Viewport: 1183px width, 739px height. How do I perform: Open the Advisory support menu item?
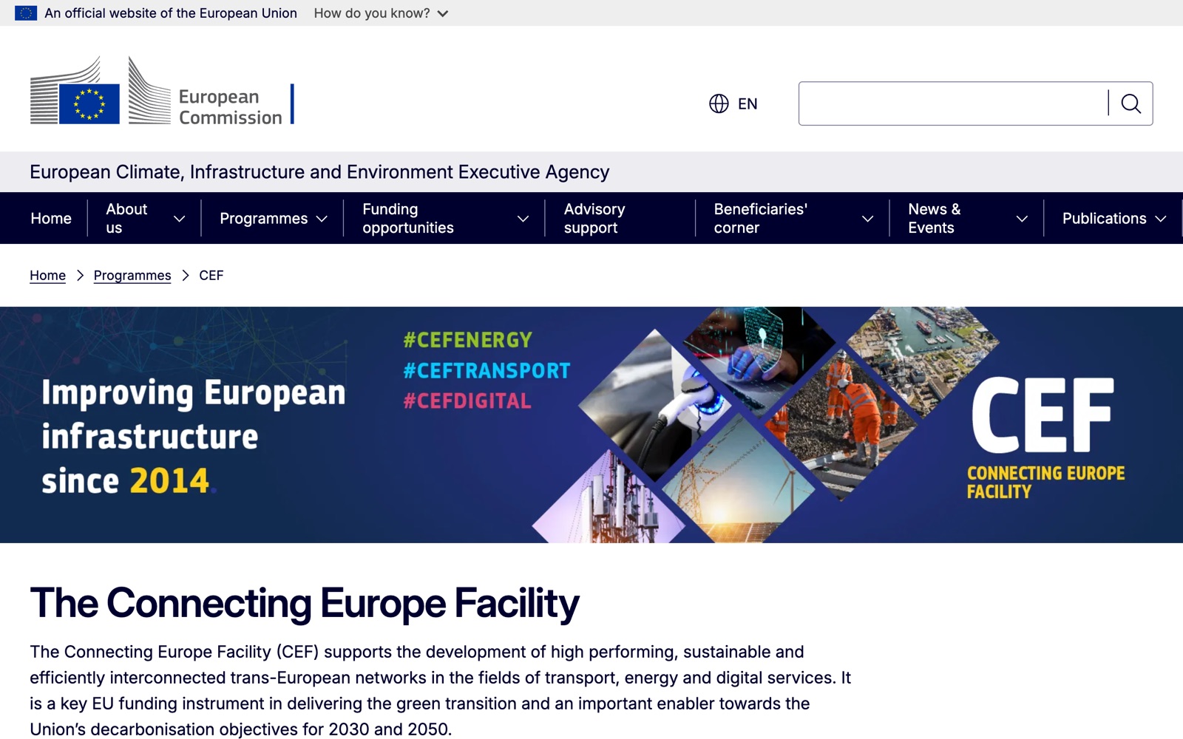pos(594,219)
